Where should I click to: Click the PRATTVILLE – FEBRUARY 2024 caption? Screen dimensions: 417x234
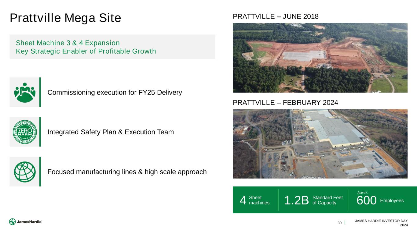point(285,103)
